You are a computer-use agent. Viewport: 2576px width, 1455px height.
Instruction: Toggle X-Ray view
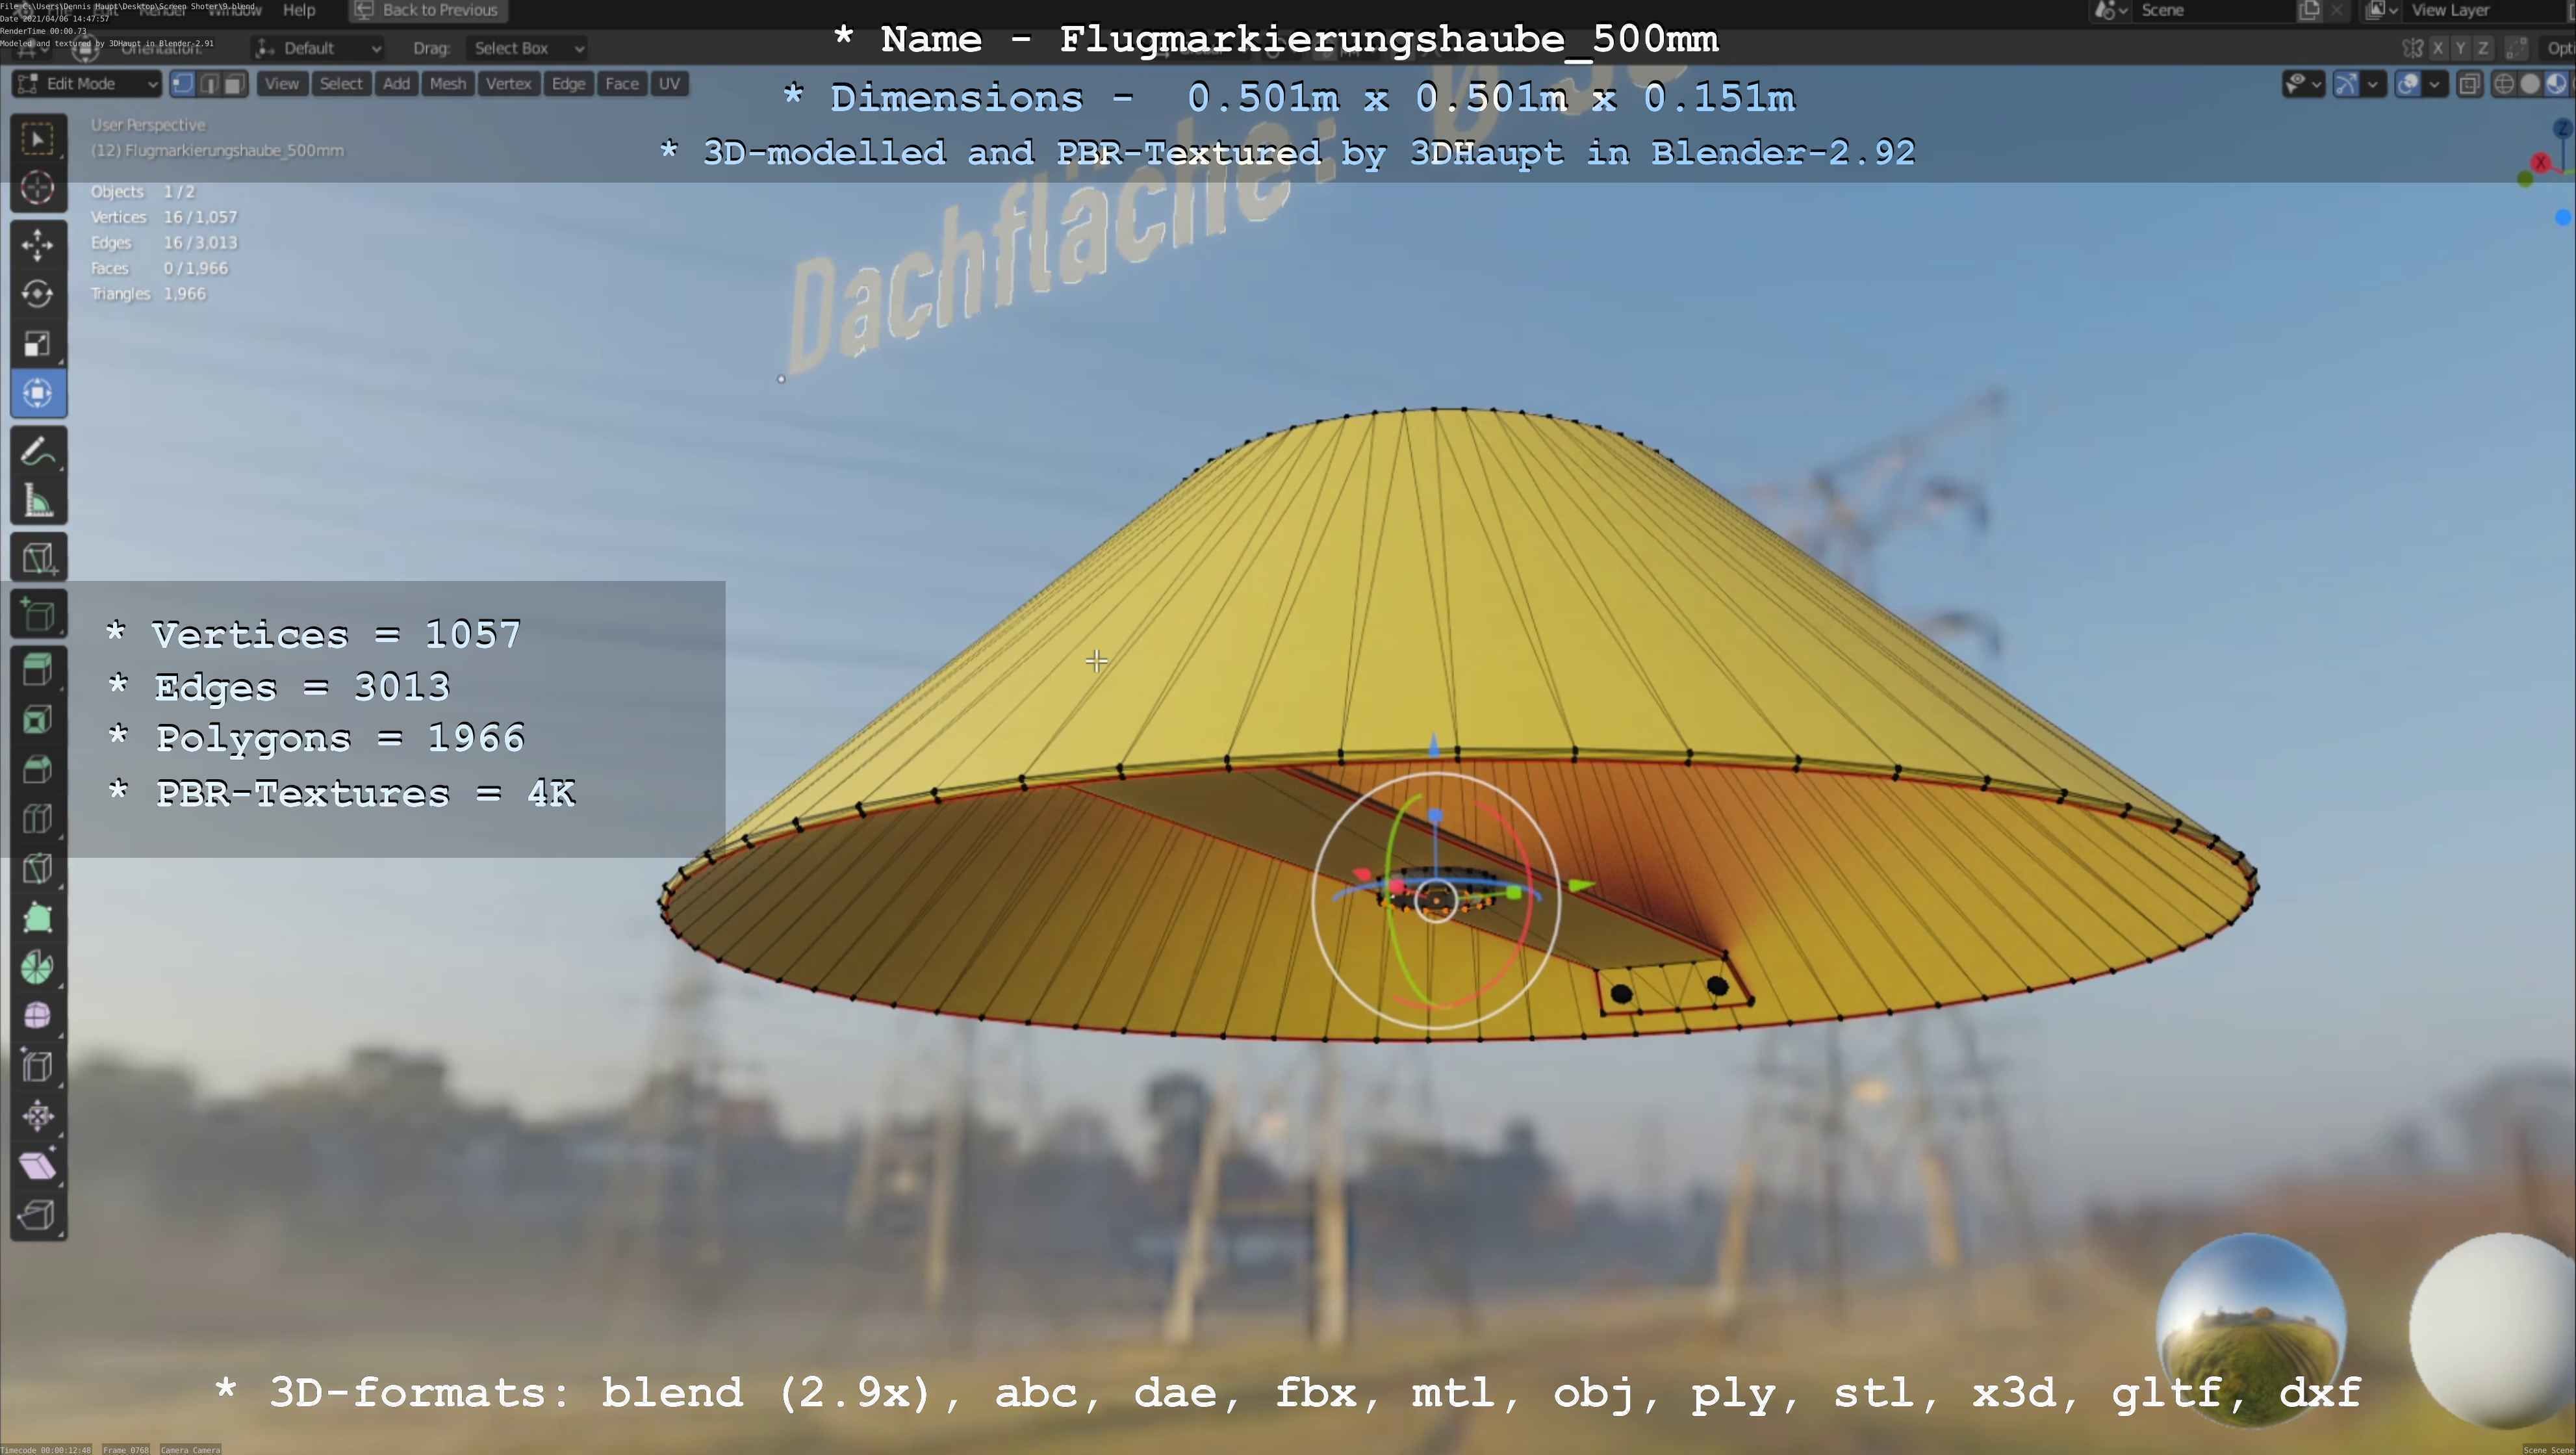point(2469,84)
